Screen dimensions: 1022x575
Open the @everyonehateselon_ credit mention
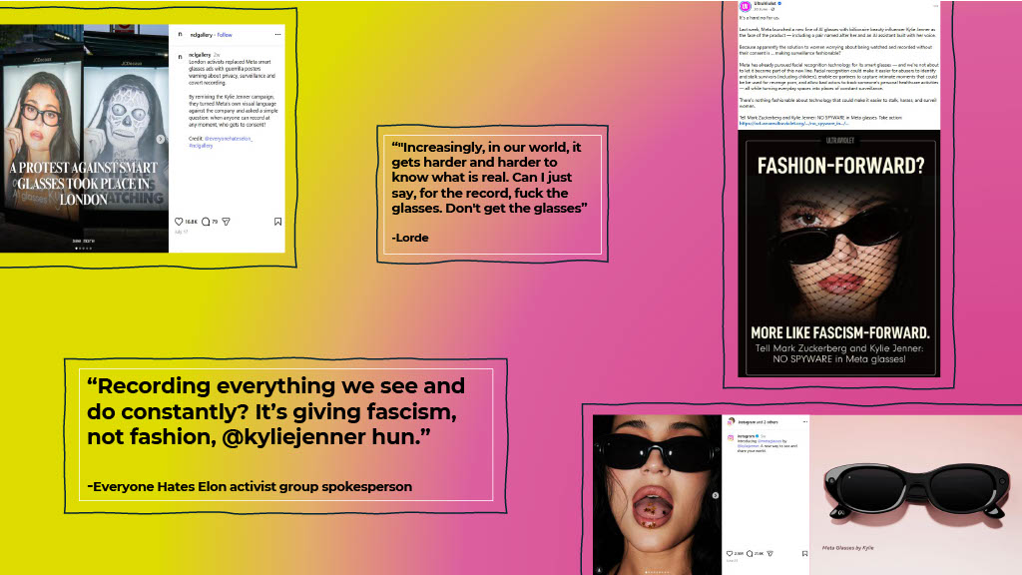point(229,139)
